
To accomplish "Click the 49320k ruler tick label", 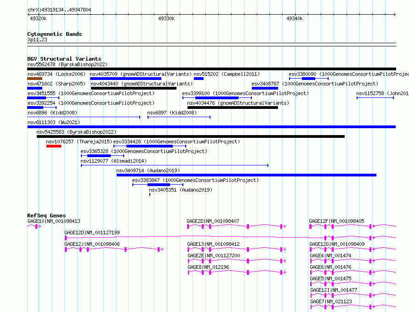I will pos(38,18).
